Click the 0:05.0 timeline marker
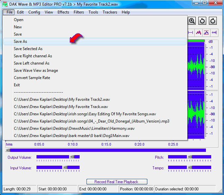The image size is (224, 195). click(39, 144)
